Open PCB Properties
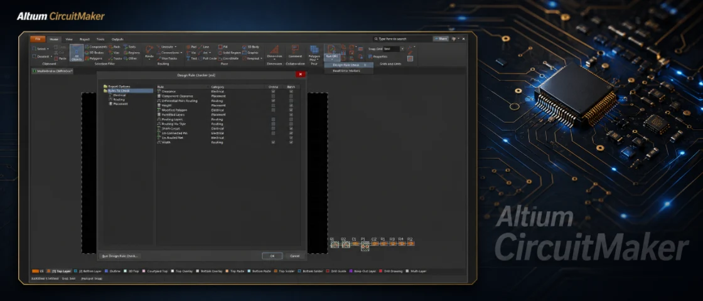The width and height of the screenshot is (703, 301). pos(377,56)
